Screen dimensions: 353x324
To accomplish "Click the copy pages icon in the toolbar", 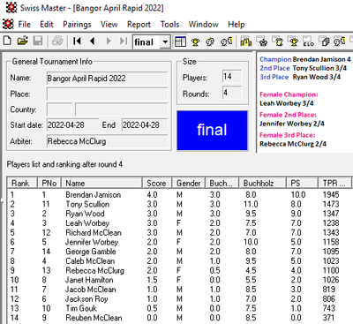I will [325, 41].
